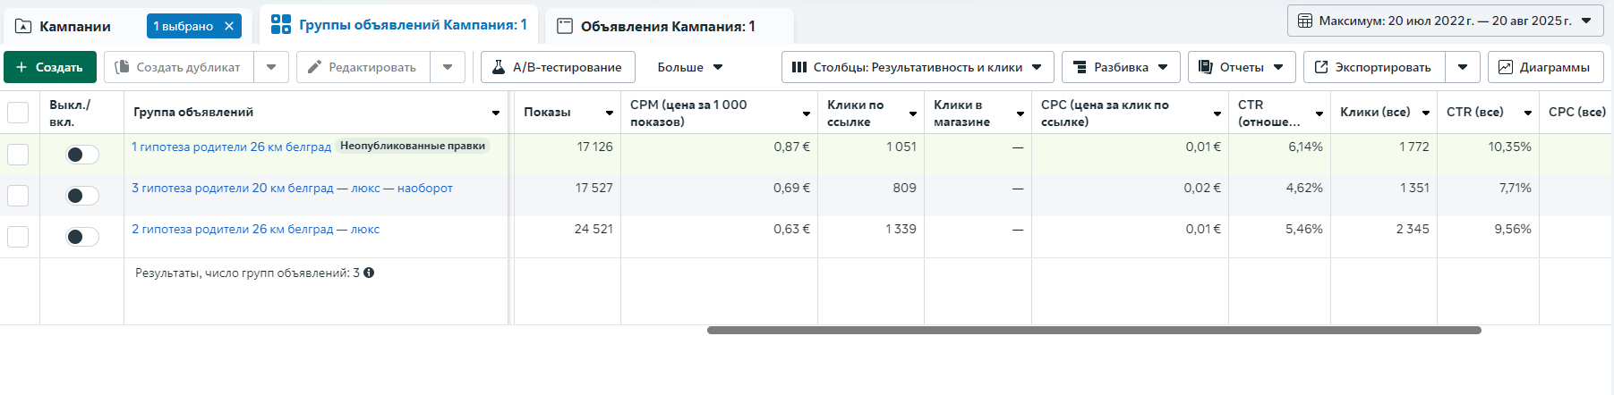1614x395 pixels.
Task: Clear the '1 выбрано' selection filter
Action: click(229, 26)
